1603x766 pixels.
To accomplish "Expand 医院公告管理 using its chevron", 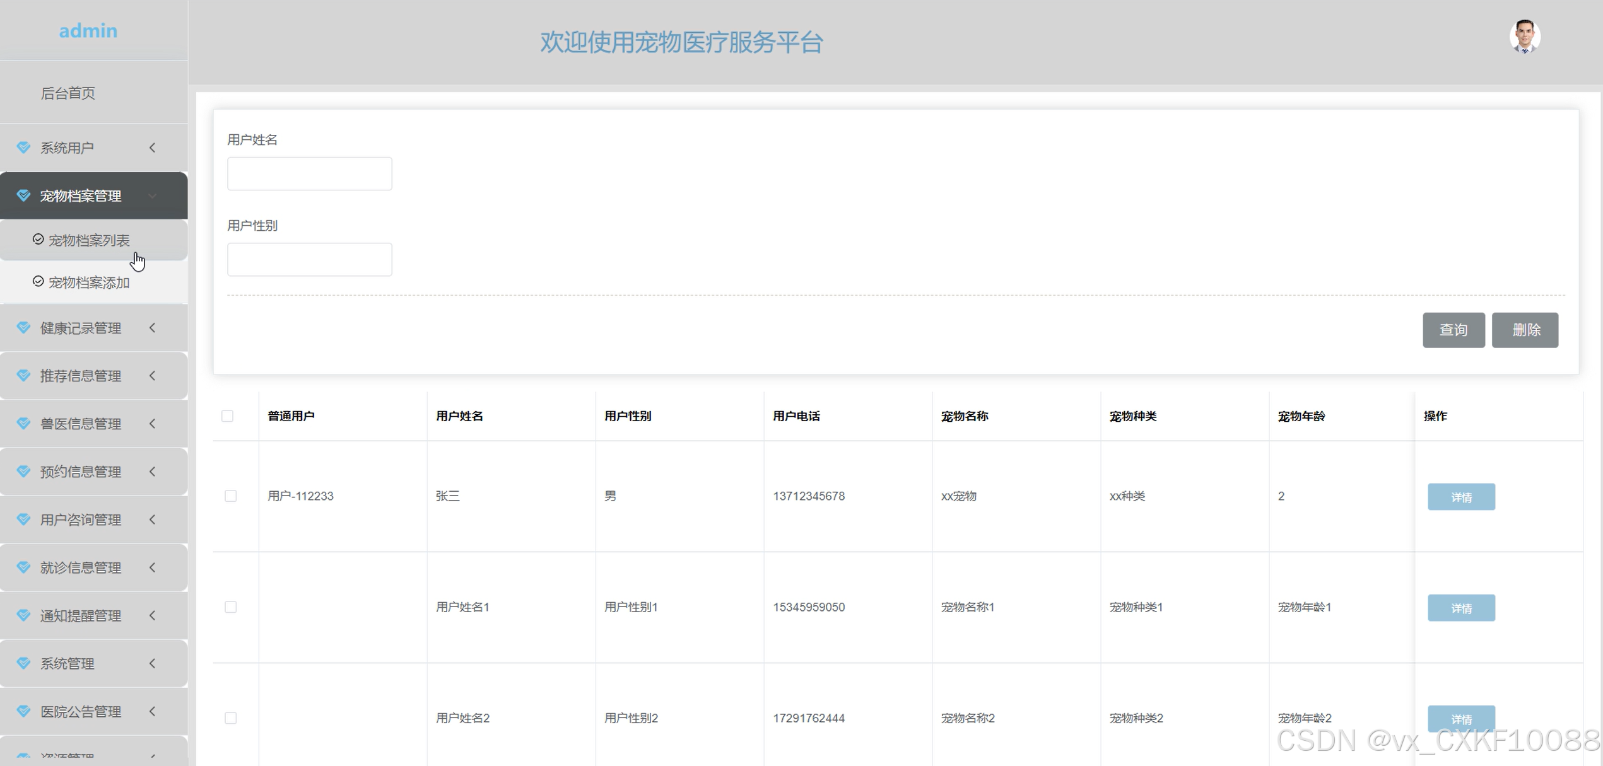I will pos(153,711).
